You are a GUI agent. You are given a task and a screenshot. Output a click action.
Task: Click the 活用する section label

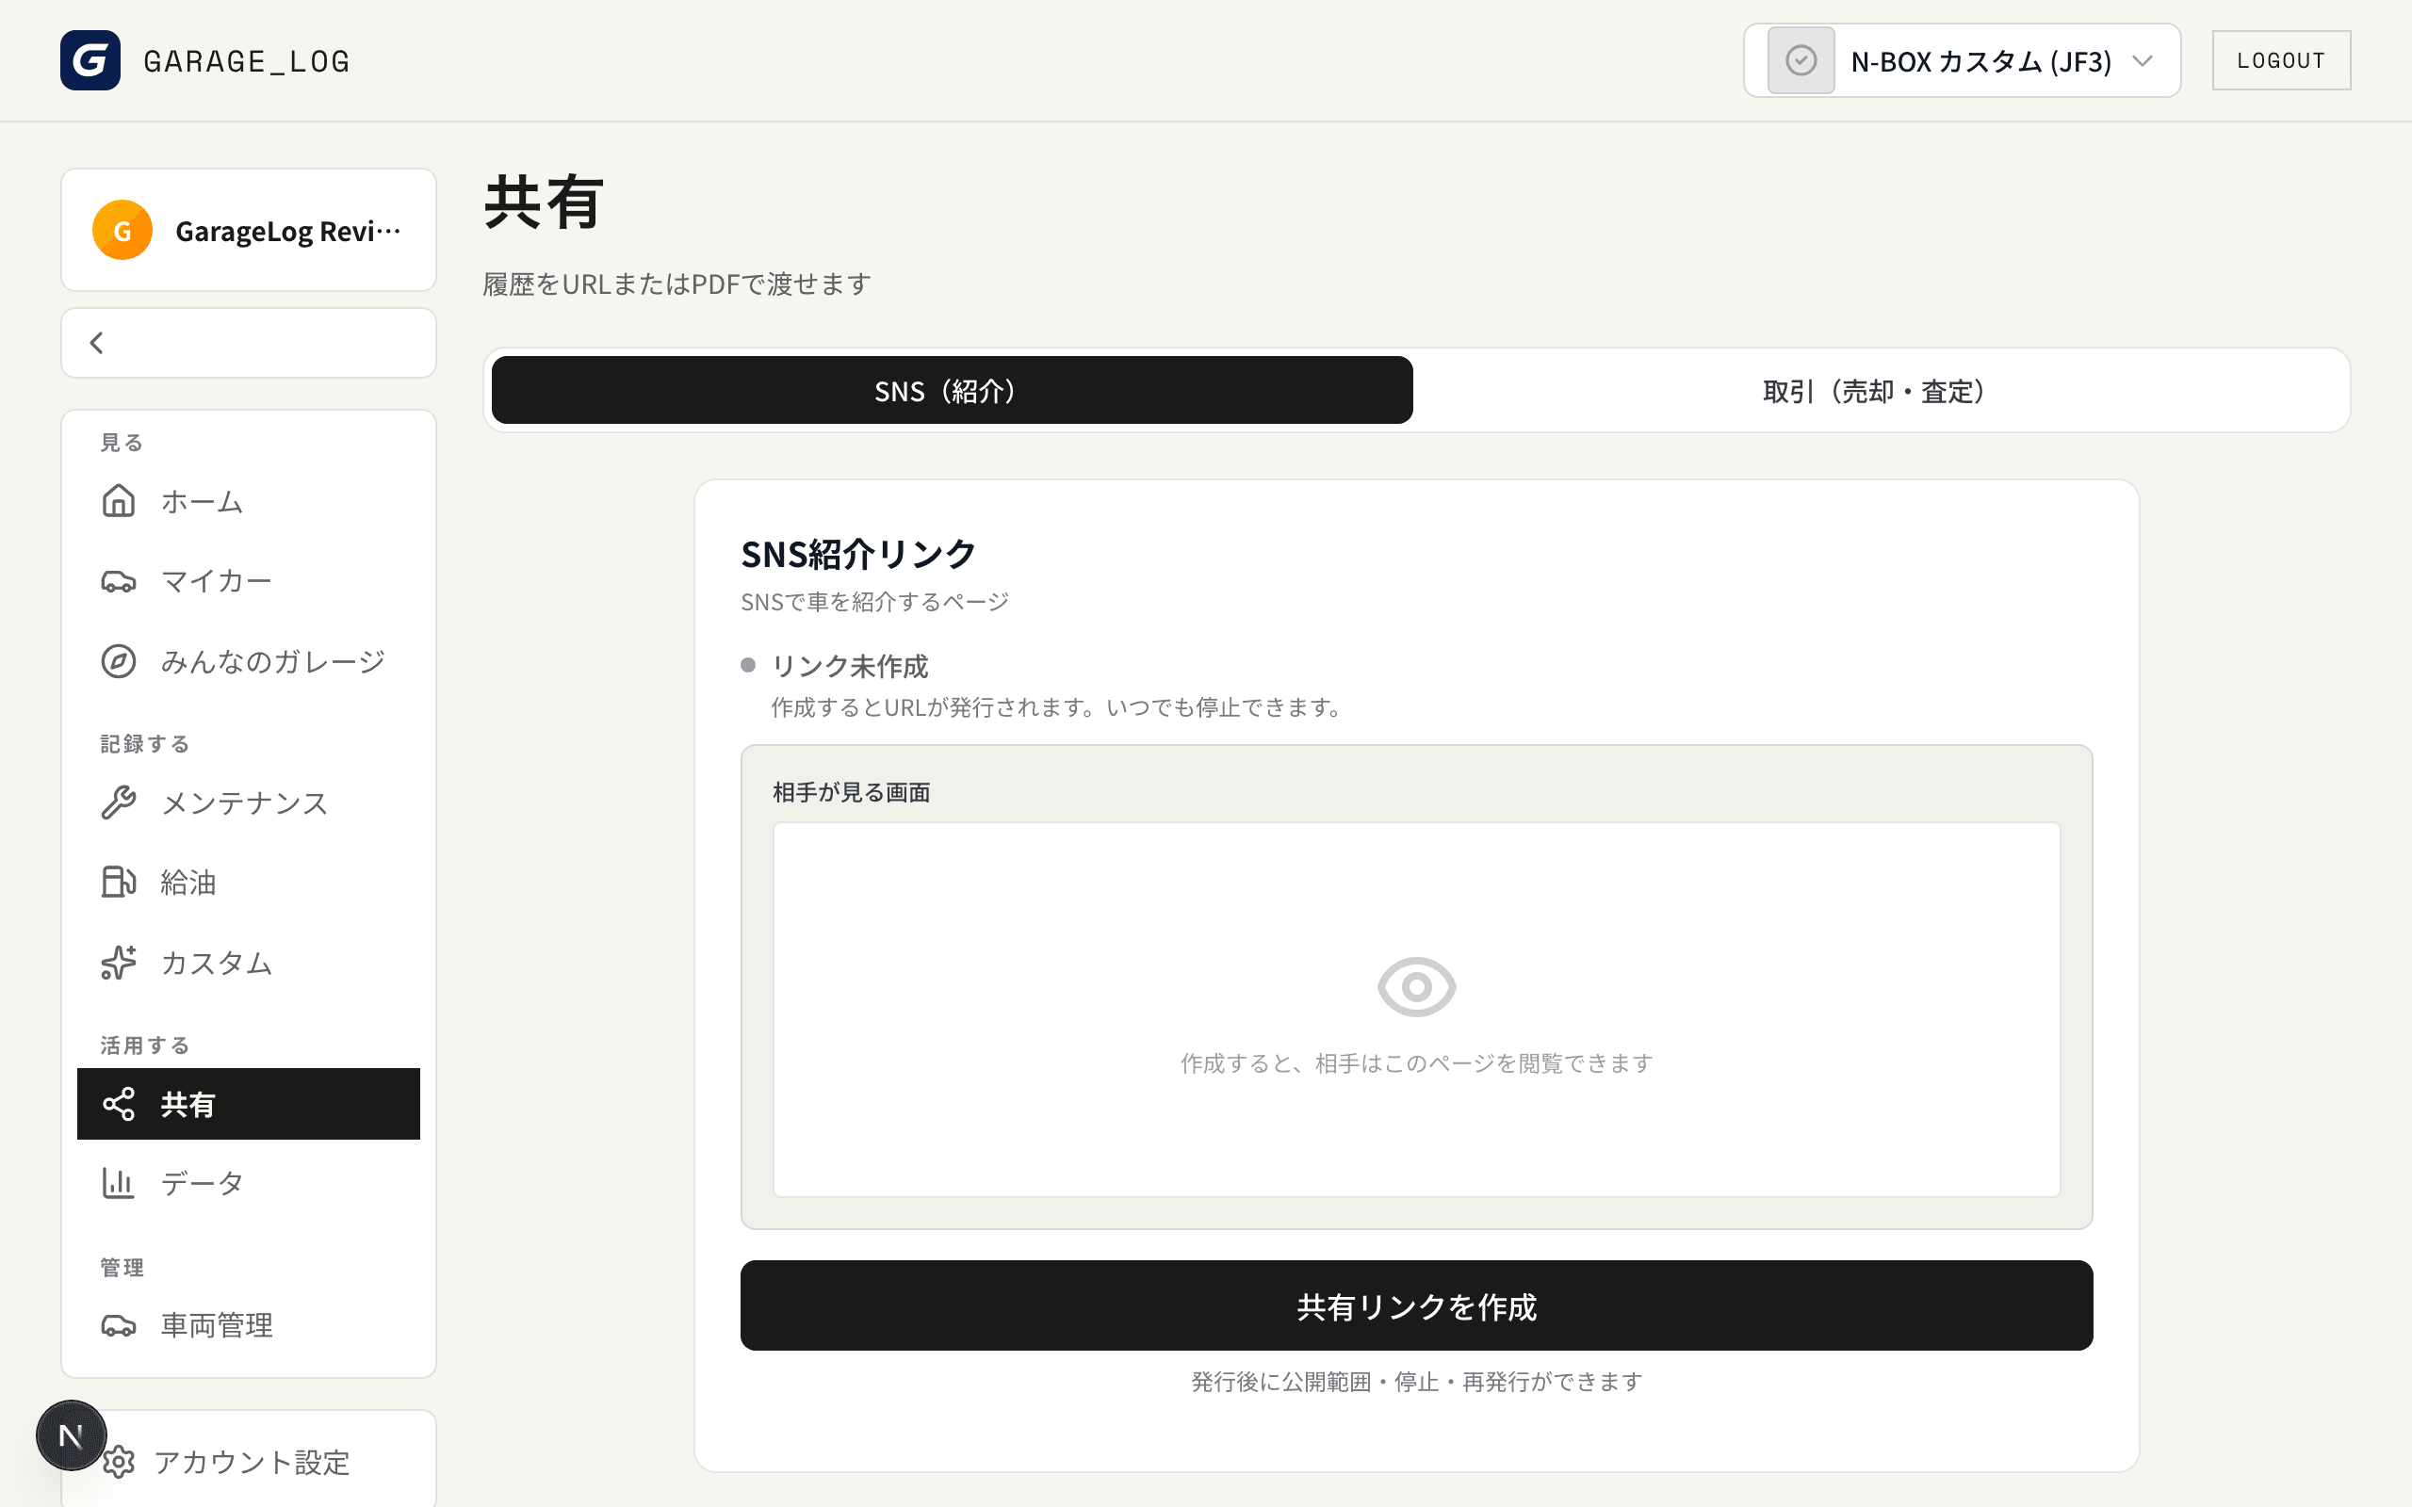(145, 1045)
